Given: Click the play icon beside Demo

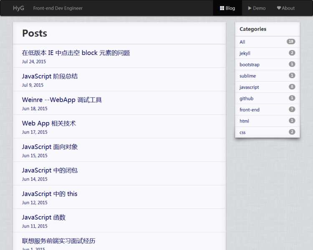Looking at the screenshot, I should (x=250, y=8).
